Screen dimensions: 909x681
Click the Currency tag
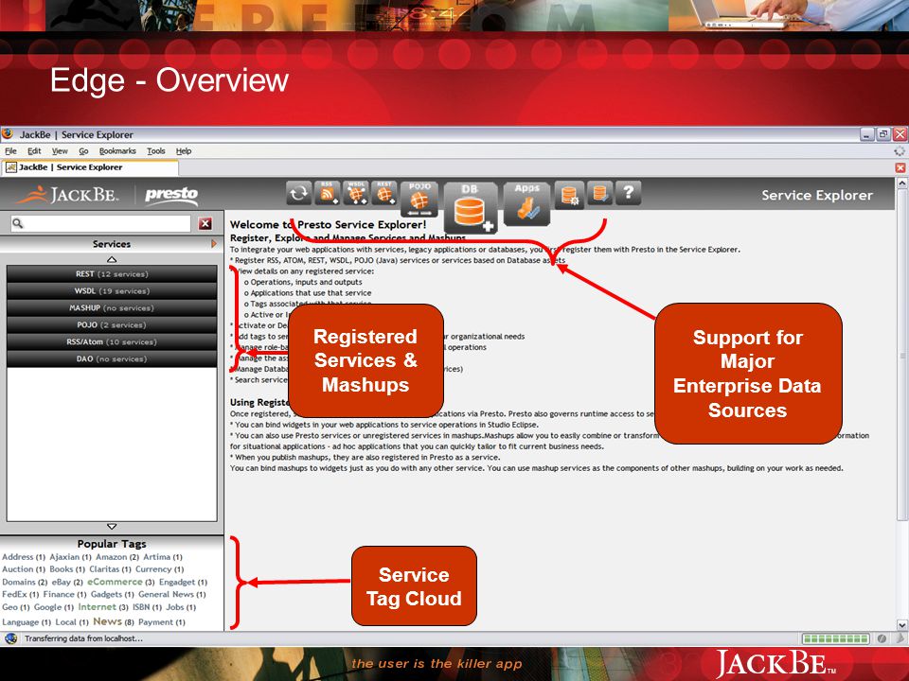(x=153, y=569)
